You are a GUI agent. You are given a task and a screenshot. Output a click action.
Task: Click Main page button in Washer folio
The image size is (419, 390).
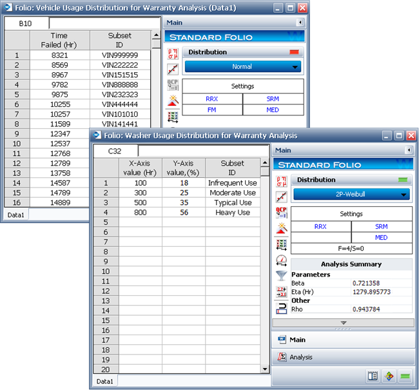pyautogui.click(x=343, y=340)
